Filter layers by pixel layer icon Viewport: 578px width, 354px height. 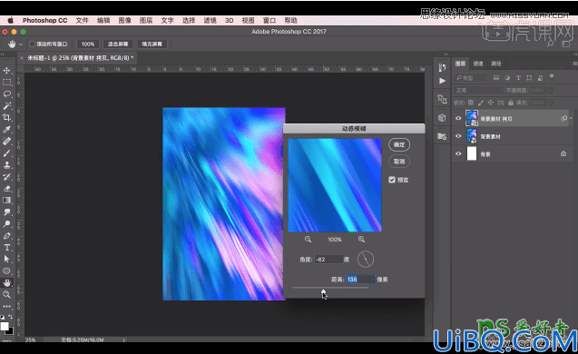(496, 78)
